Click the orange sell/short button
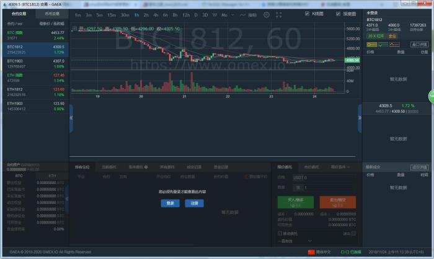Screen dimensions: 434x259 point(338,202)
